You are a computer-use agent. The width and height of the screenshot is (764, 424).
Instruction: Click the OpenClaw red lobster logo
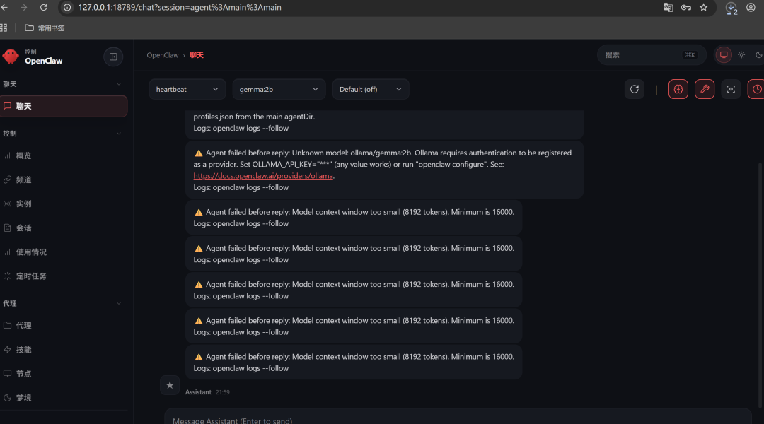pos(10,57)
